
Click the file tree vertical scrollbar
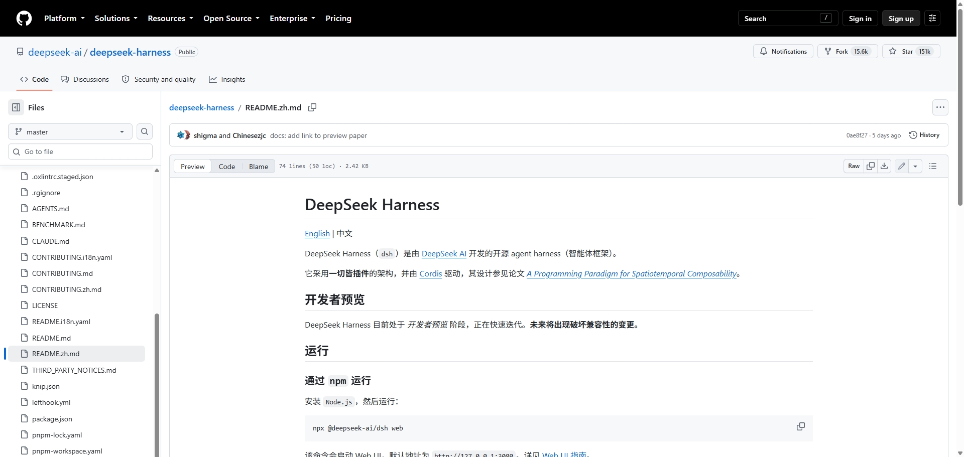point(157,385)
